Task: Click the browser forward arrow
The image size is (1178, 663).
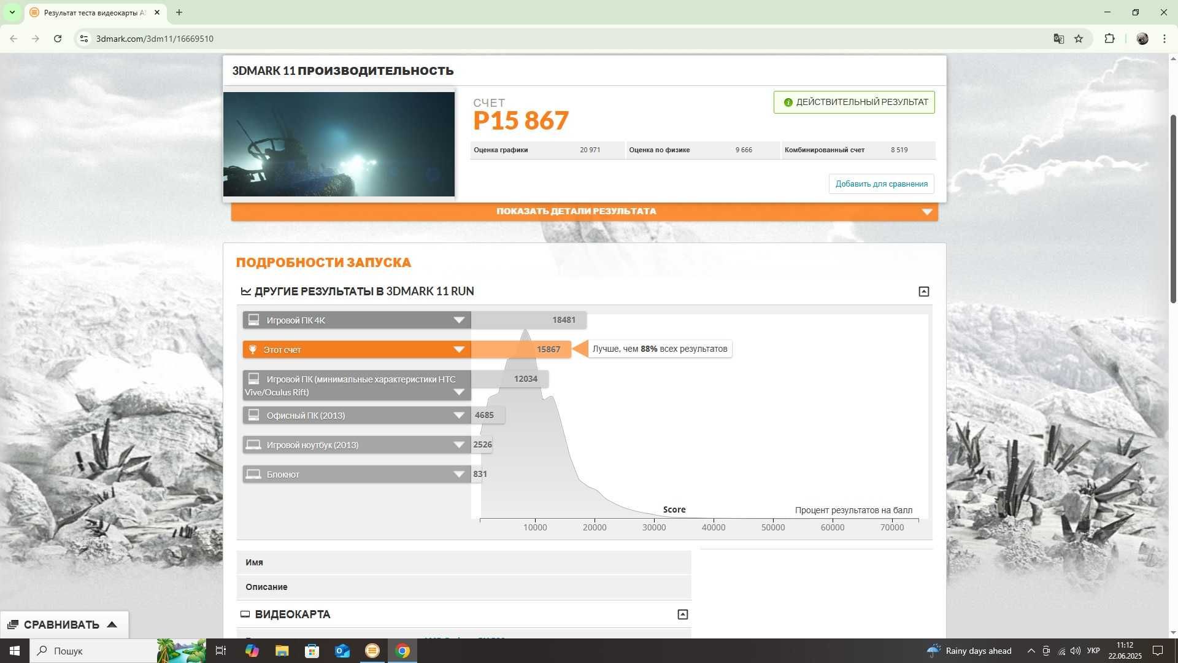Action: (36, 39)
